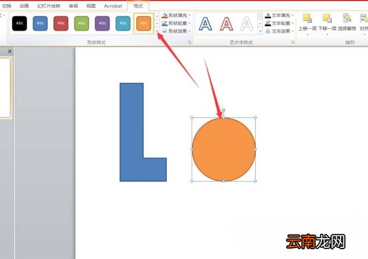Open the 形状轮廓 shape outline menu
The width and height of the screenshot is (368, 259).
pos(176,23)
